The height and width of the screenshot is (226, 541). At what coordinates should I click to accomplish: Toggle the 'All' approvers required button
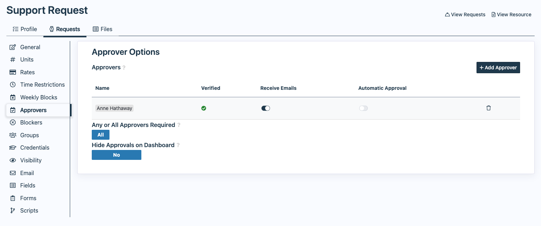click(x=101, y=135)
